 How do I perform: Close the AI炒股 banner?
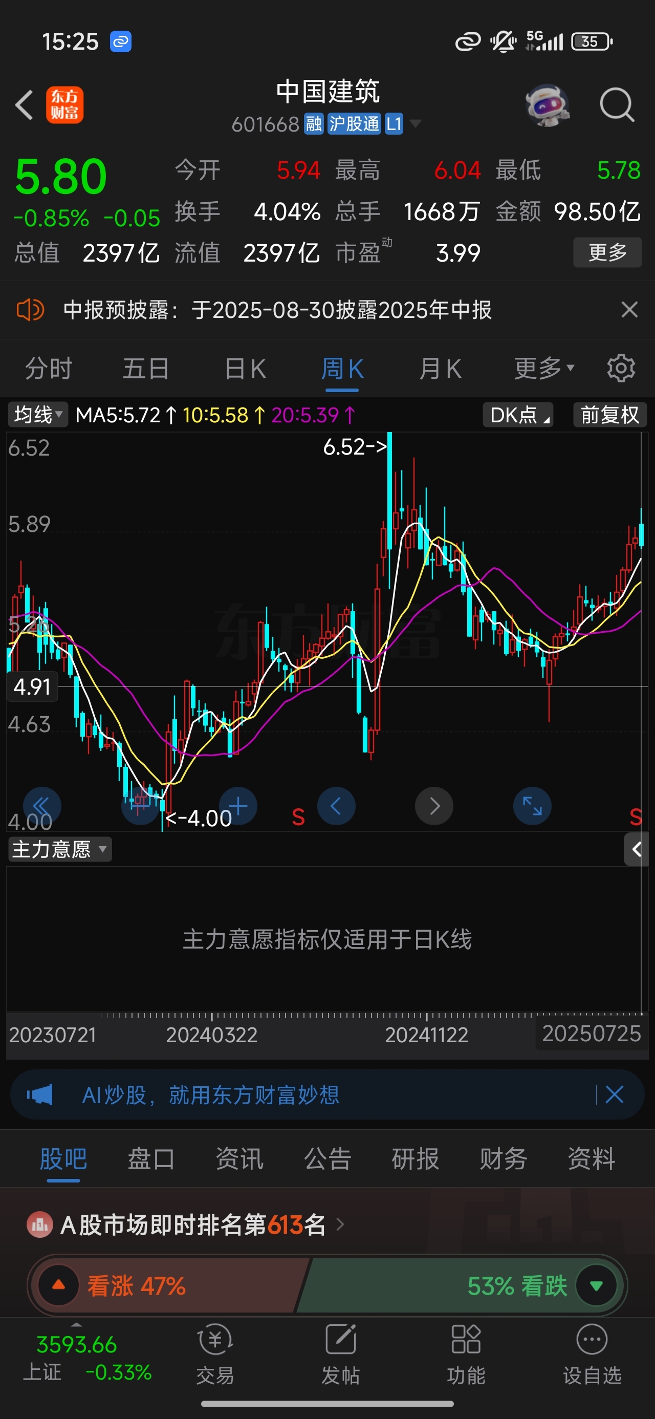[x=614, y=1094]
